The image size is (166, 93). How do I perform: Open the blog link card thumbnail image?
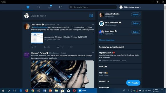coord(37,38)
